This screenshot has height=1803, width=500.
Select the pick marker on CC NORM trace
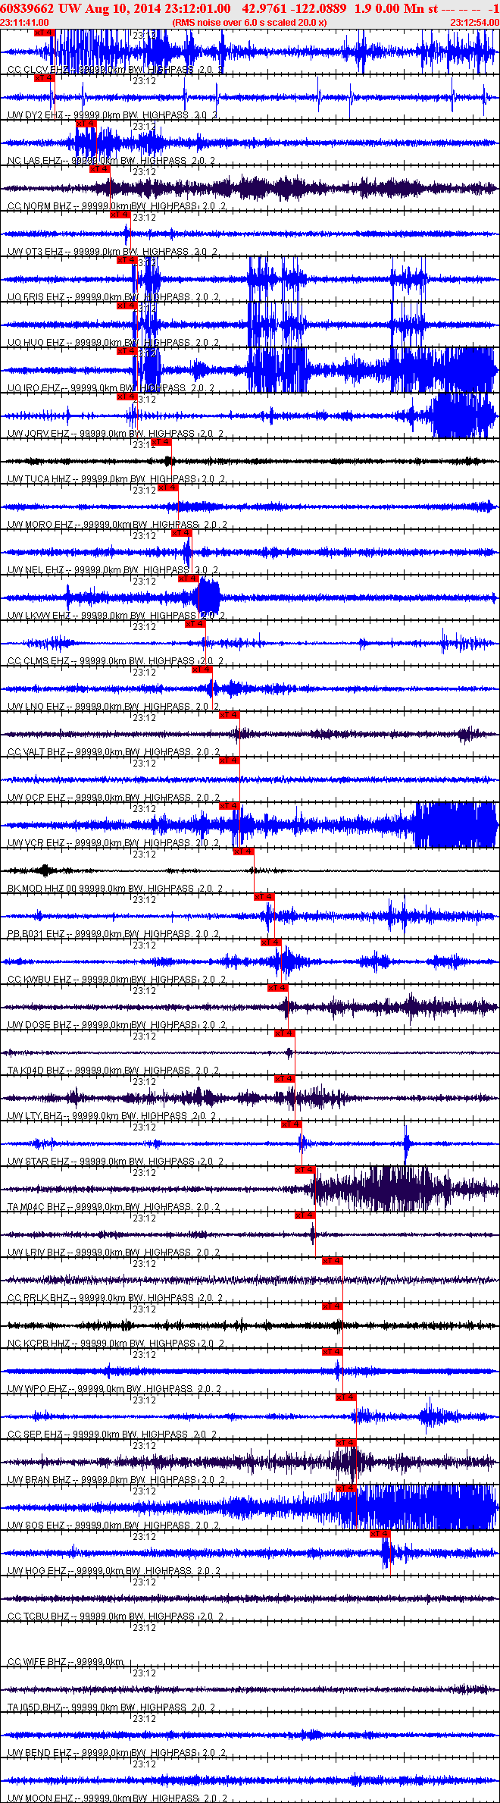click(x=99, y=169)
